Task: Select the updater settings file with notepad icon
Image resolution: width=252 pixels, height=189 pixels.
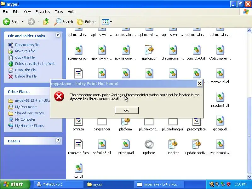Action: 173,144
